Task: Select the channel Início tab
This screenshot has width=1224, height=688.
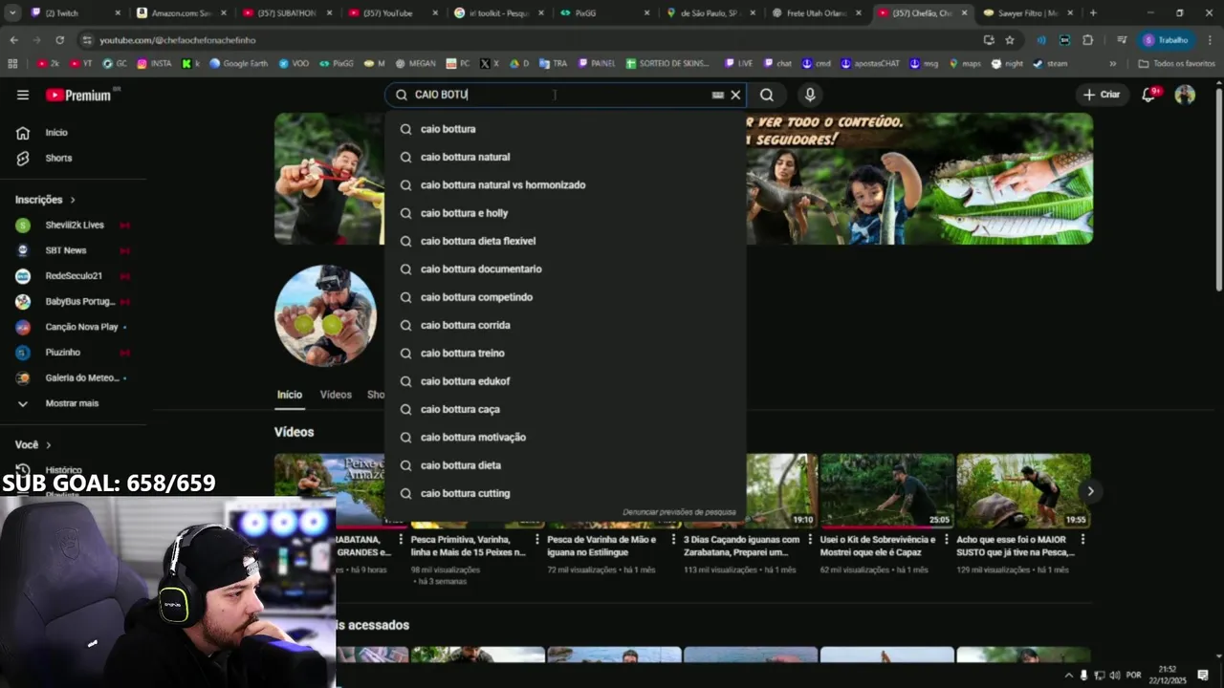Action: pyautogui.click(x=290, y=395)
